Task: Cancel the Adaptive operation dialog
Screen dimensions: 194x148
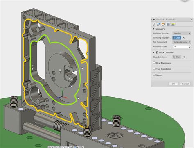Action: pyautogui.click(x=185, y=84)
